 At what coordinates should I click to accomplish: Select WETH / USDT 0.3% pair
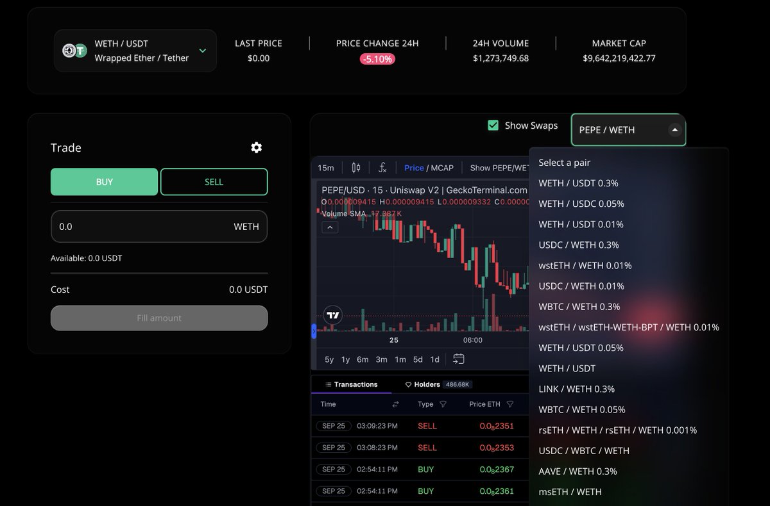[x=579, y=183]
